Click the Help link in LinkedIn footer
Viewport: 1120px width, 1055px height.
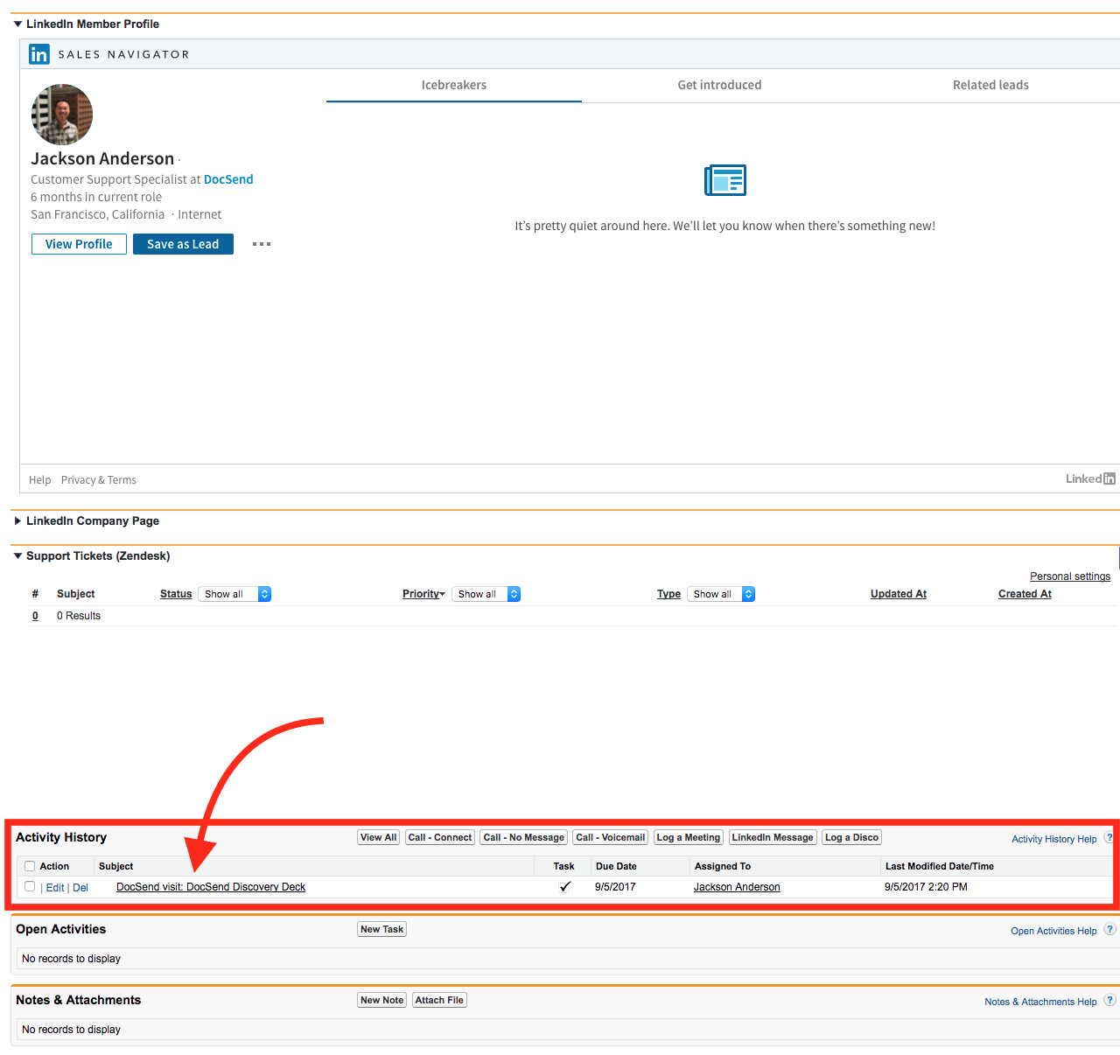click(x=39, y=480)
